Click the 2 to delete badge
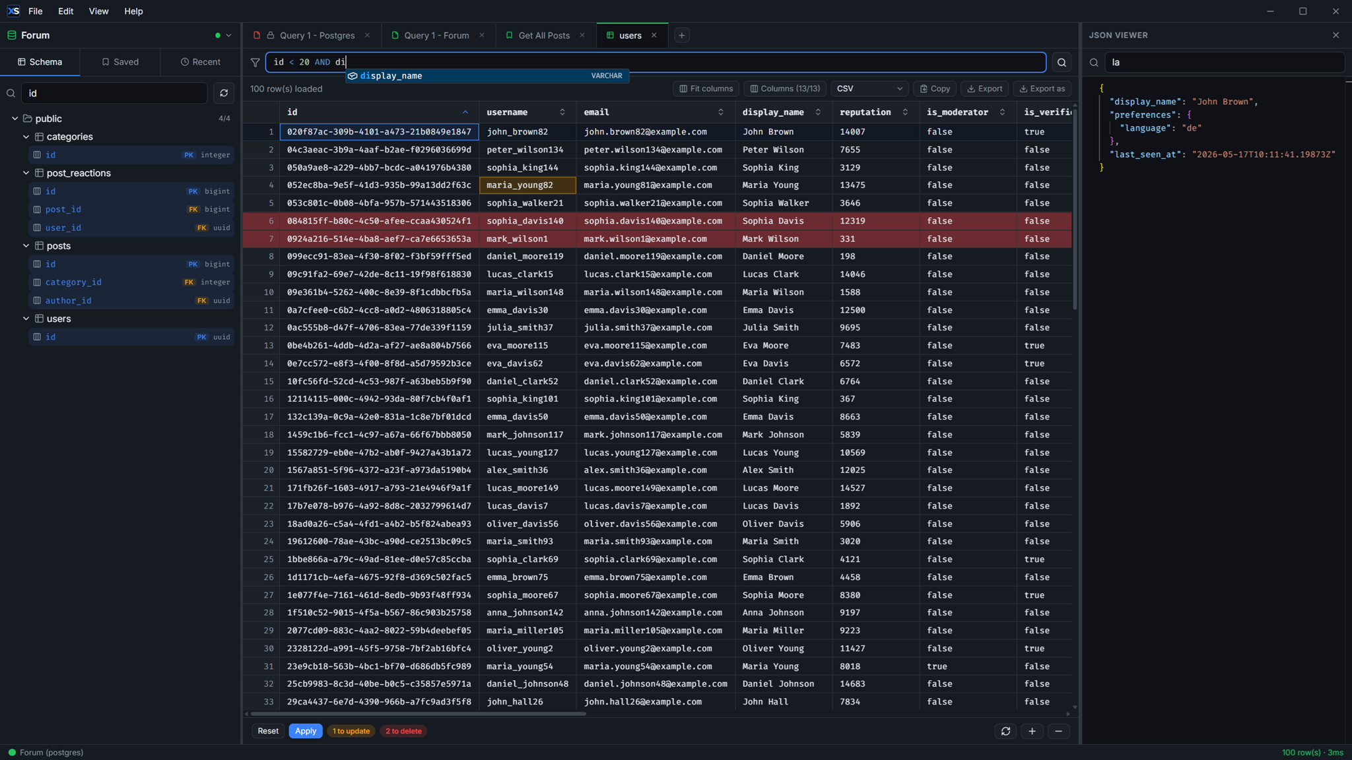Viewport: 1352px width, 760px height. point(403,731)
